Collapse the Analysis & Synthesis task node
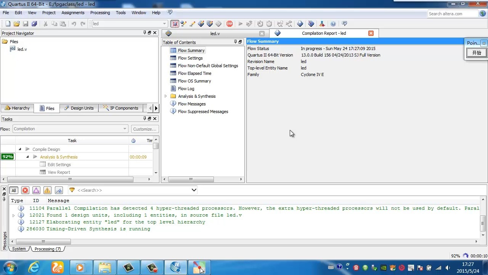 27,157
